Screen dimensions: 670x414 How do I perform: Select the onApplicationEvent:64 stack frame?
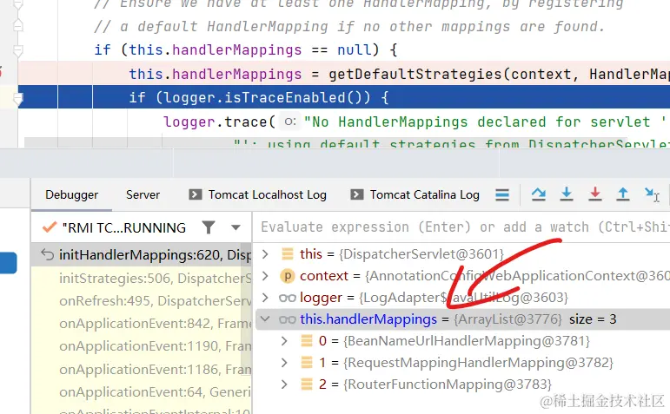pos(143,391)
